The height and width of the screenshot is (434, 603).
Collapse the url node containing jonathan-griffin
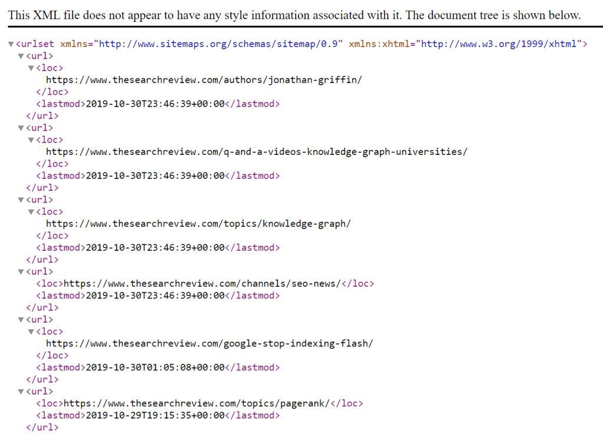21,56
